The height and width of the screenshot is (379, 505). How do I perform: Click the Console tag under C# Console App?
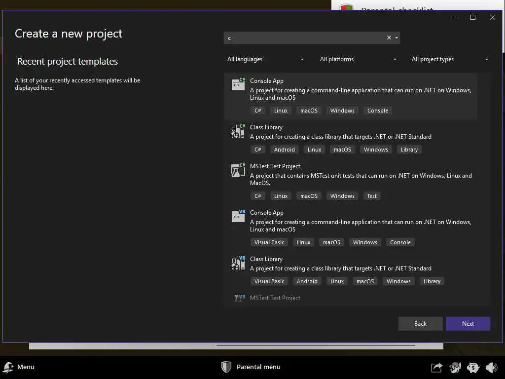[x=377, y=111]
